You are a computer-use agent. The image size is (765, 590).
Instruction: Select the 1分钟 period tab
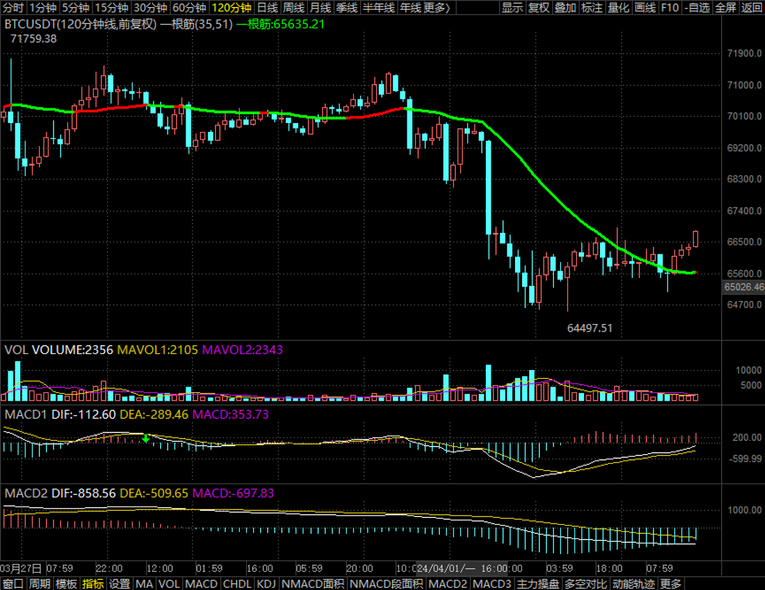click(43, 8)
